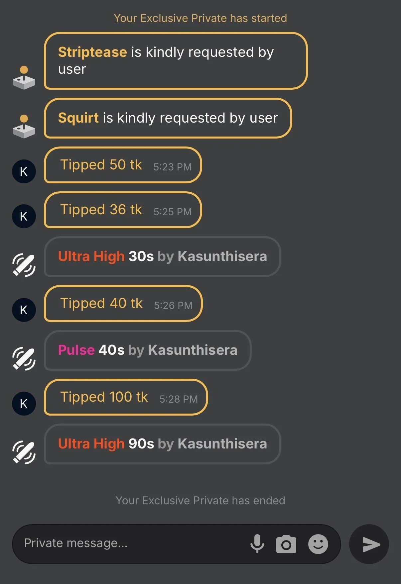
Task: Tap K avatar next to 50 tk tip
Action: (24, 171)
